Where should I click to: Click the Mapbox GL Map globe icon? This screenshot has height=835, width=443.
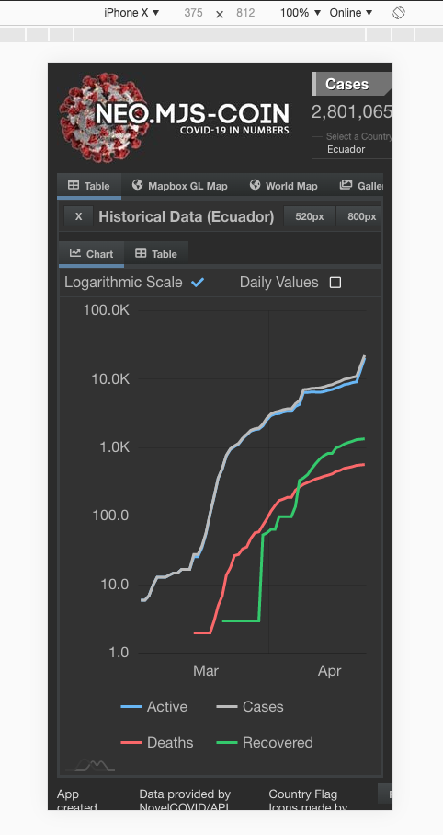coord(138,185)
